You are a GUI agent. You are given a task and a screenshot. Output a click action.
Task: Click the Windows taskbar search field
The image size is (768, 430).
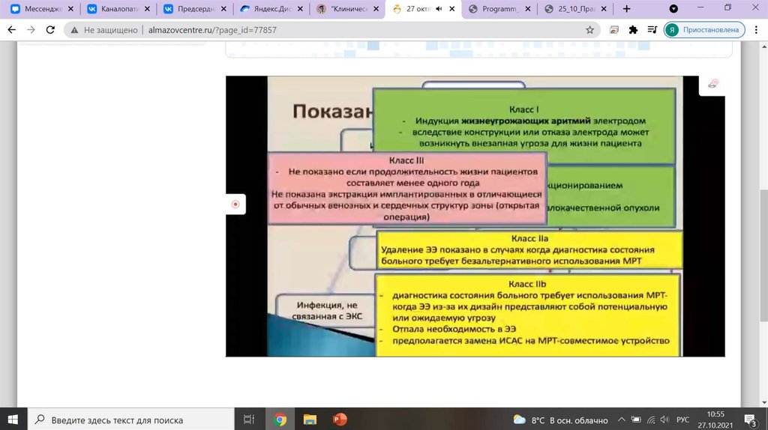tap(130, 420)
